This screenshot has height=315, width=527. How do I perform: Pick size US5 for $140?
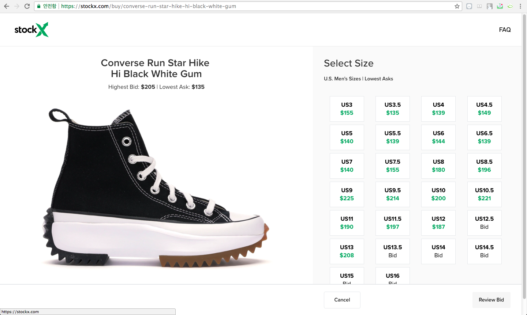tap(347, 137)
